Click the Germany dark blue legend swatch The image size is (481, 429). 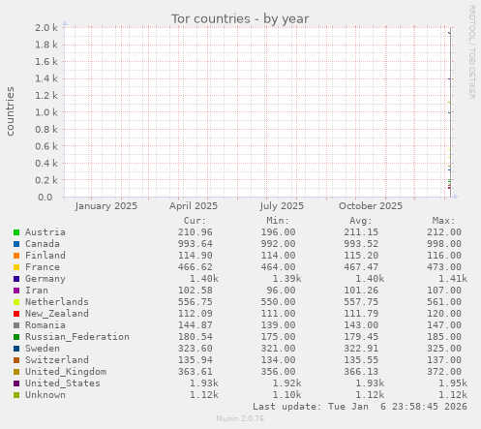point(16,279)
